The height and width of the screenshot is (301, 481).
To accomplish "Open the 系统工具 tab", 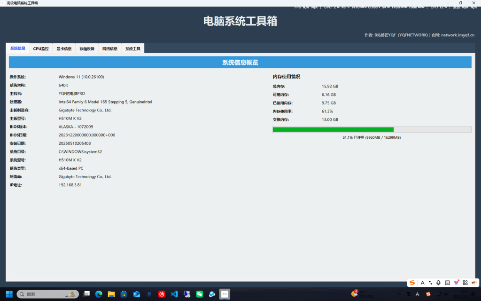I will point(133,48).
